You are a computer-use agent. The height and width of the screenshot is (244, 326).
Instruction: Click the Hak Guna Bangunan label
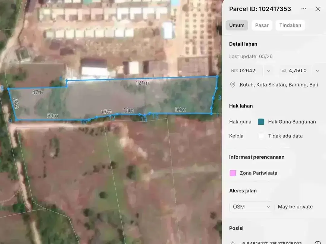(x=292, y=122)
